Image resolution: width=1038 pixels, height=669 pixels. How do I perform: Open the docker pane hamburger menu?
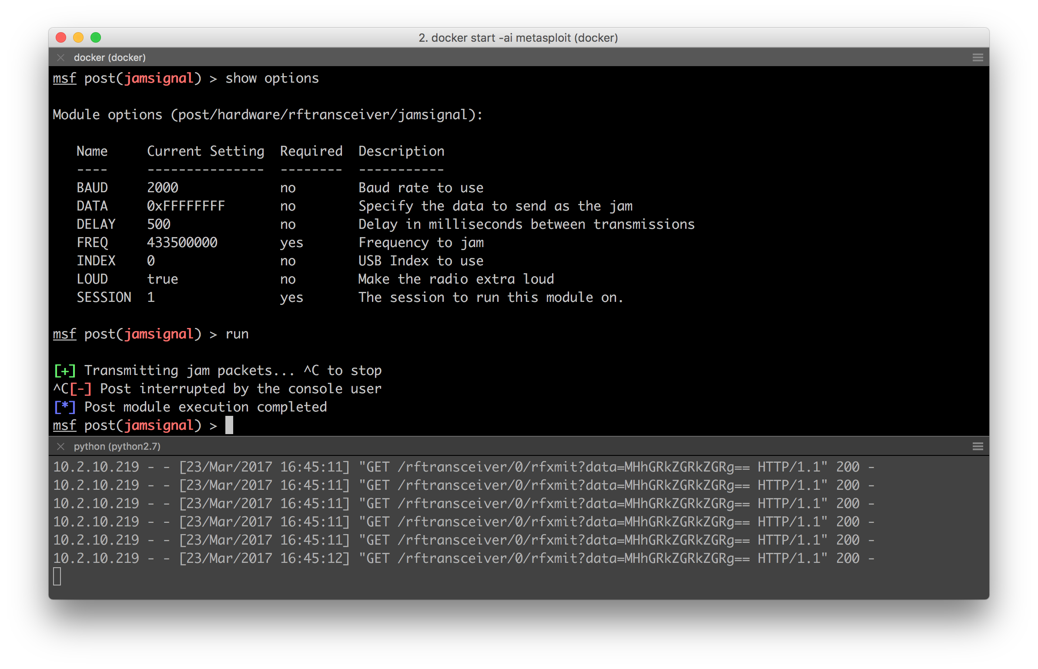point(978,57)
